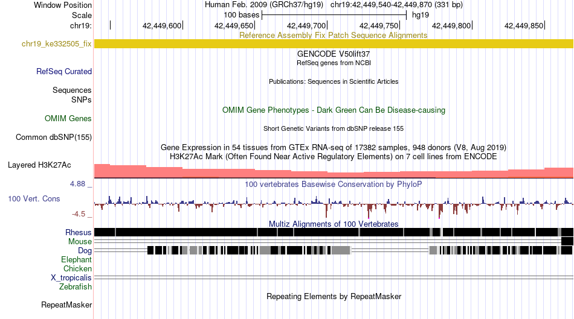Viewport: 574px width, 319px height.
Task: Click the hg19 label beside scale bar
Action: pyautogui.click(x=421, y=15)
